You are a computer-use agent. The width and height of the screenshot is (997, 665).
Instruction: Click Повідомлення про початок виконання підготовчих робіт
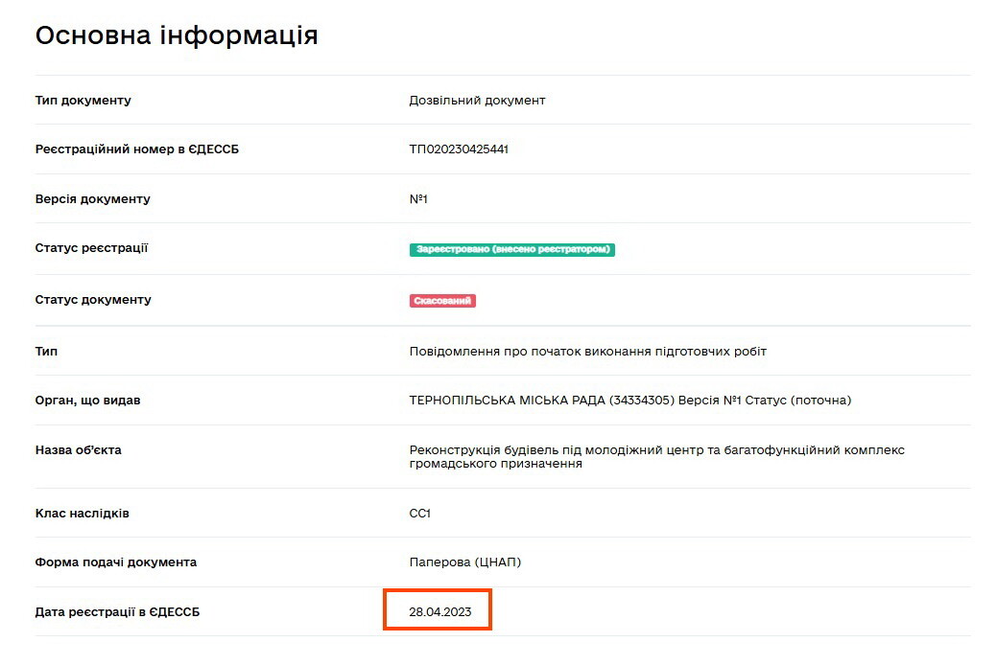tap(587, 352)
